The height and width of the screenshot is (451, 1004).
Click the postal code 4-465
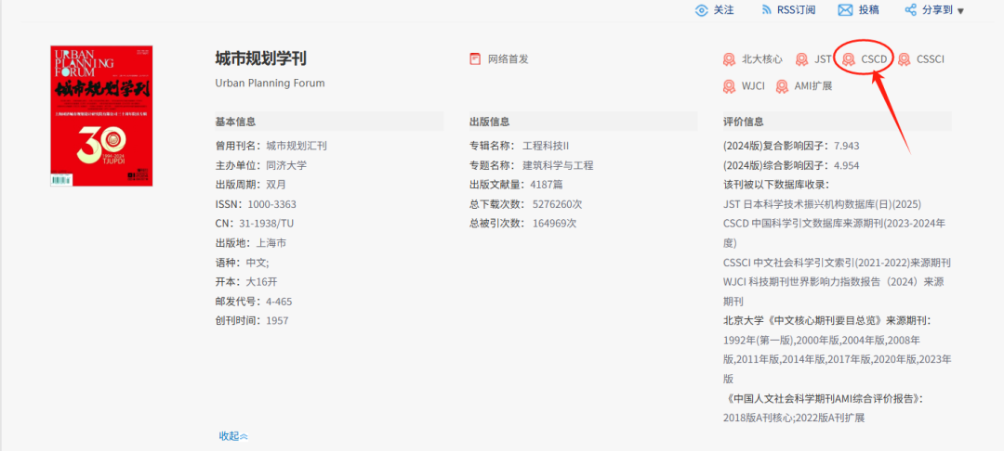[279, 302]
